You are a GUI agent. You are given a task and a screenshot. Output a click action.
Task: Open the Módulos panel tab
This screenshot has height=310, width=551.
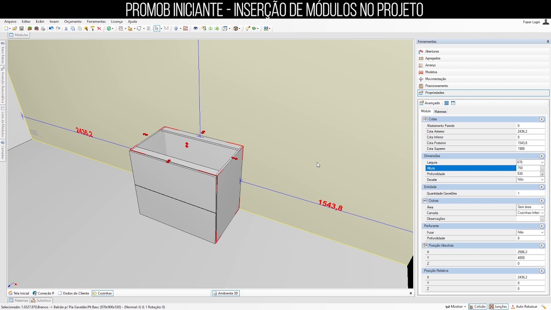(x=19, y=35)
